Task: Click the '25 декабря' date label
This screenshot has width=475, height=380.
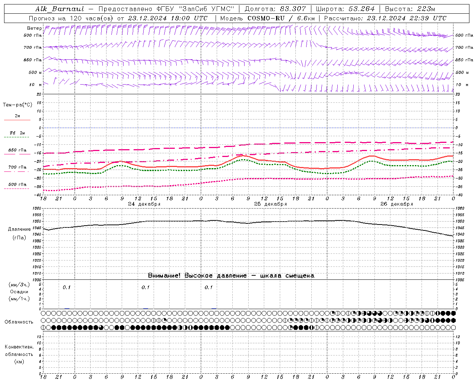Action: pyautogui.click(x=270, y=204)
